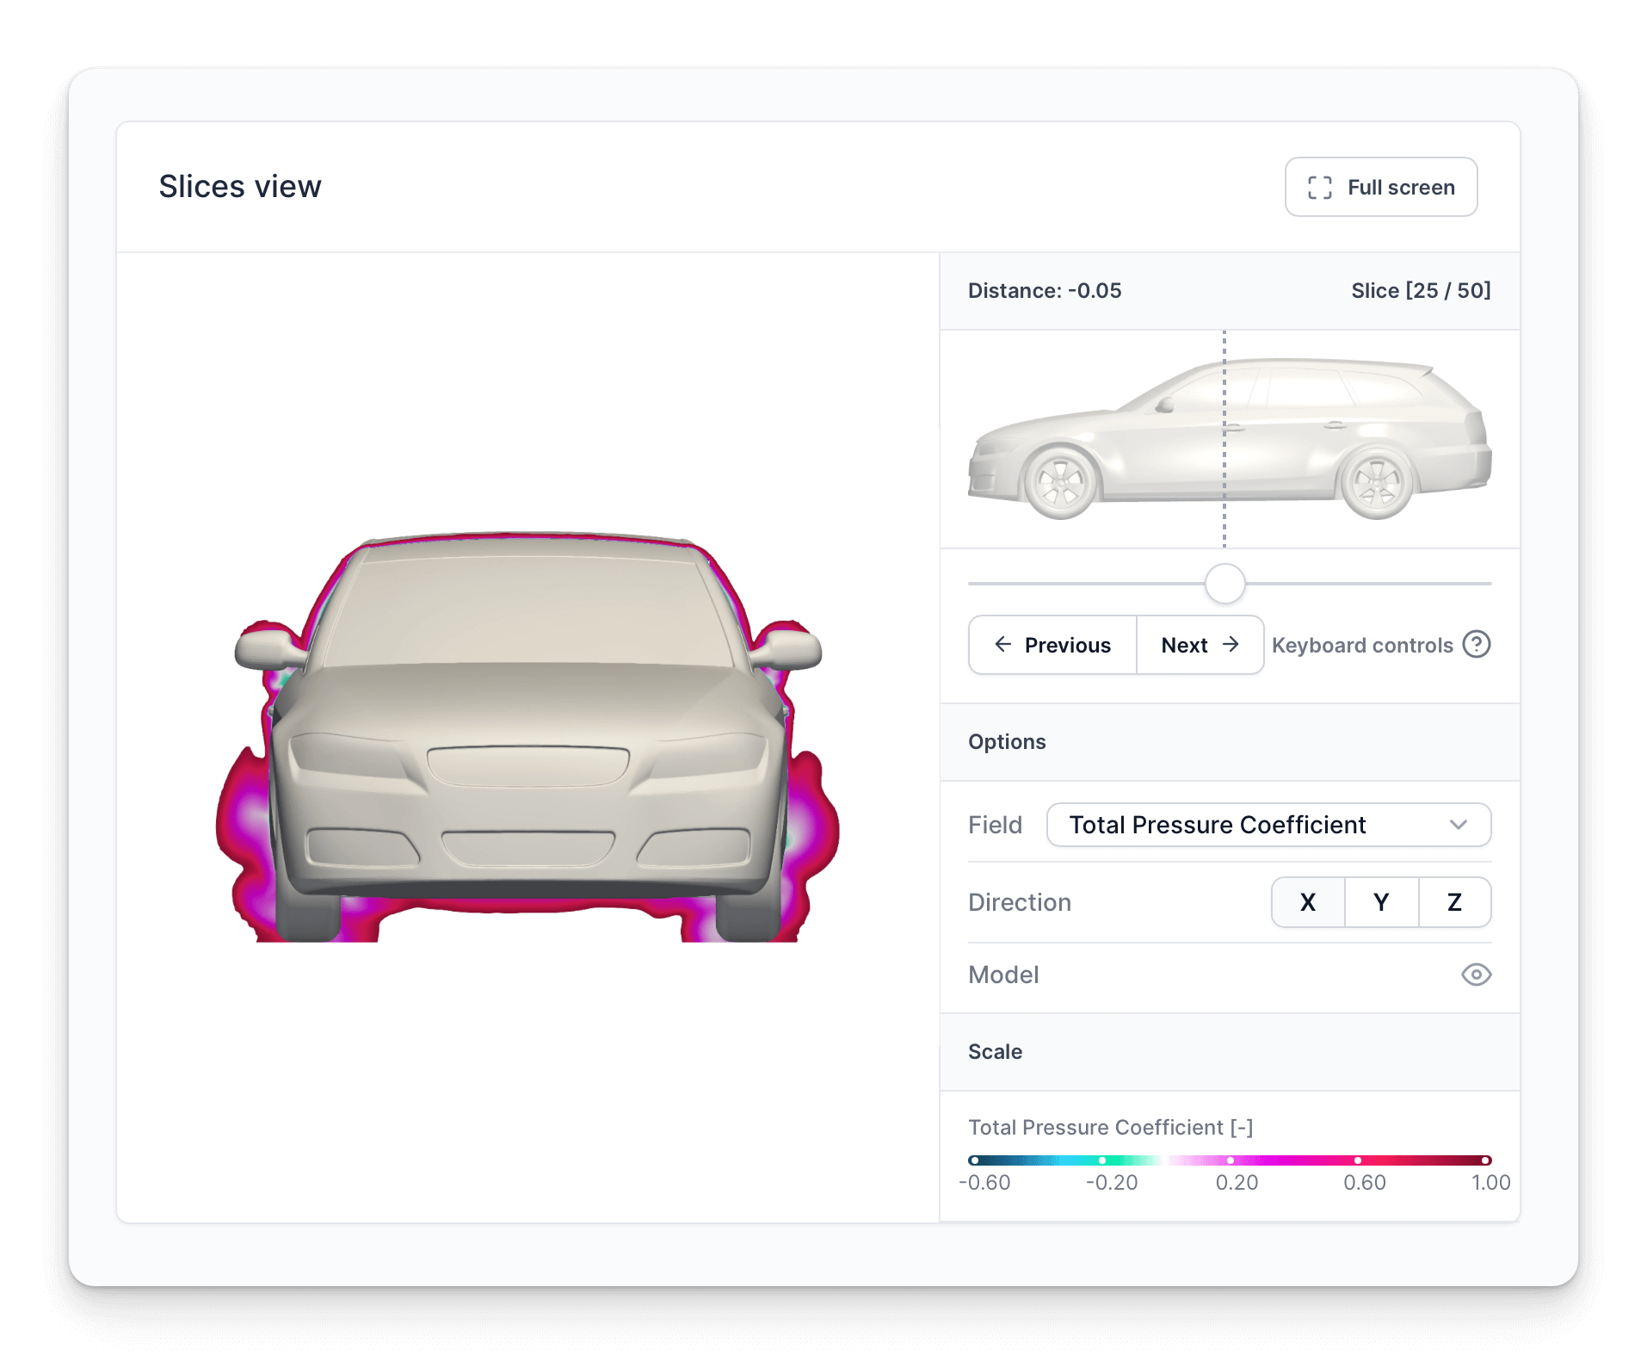Click the keyboard controls help icon
Viewport: 1647px width, 1355px height.
[x=1477, y=645]
